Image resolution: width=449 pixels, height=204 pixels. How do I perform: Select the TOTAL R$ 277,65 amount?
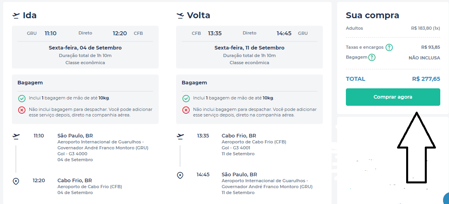click(426, 79)
